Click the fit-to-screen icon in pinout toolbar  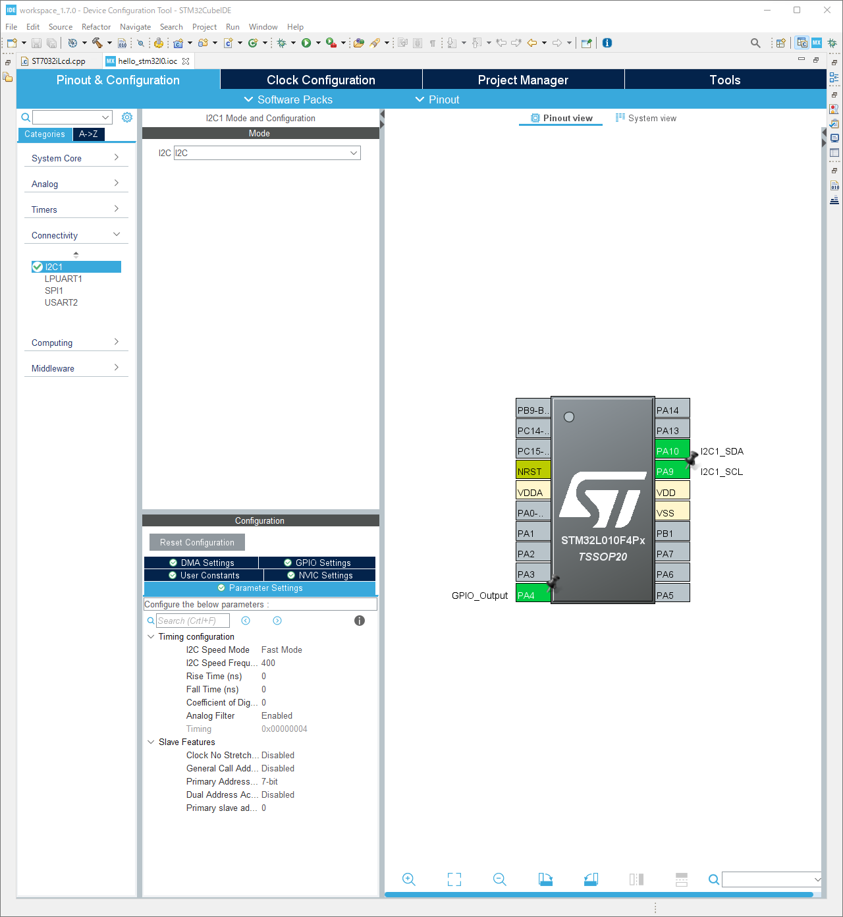click(454, 879)
